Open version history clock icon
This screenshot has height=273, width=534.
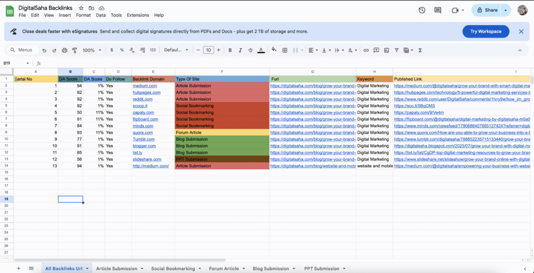click(422, 10)
